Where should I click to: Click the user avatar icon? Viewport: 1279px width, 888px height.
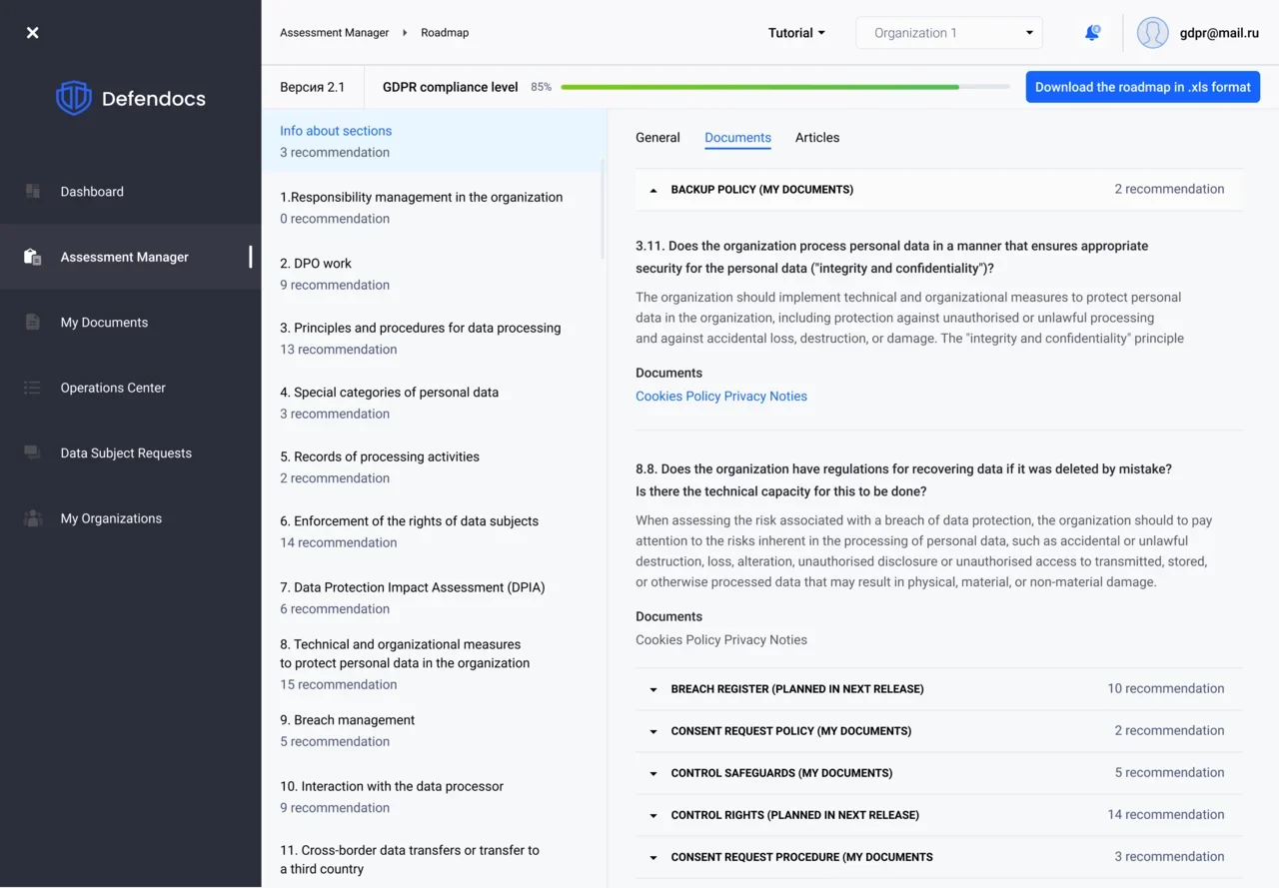pyautogui.click(x=1152, y=33)
